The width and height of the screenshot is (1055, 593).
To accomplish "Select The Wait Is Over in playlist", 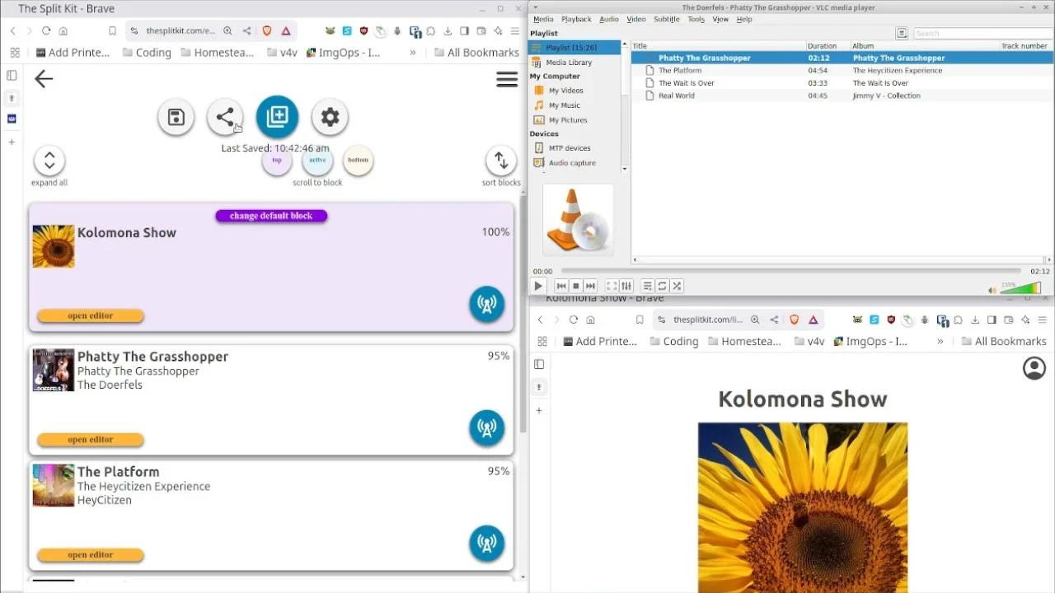I will (686, 83).
